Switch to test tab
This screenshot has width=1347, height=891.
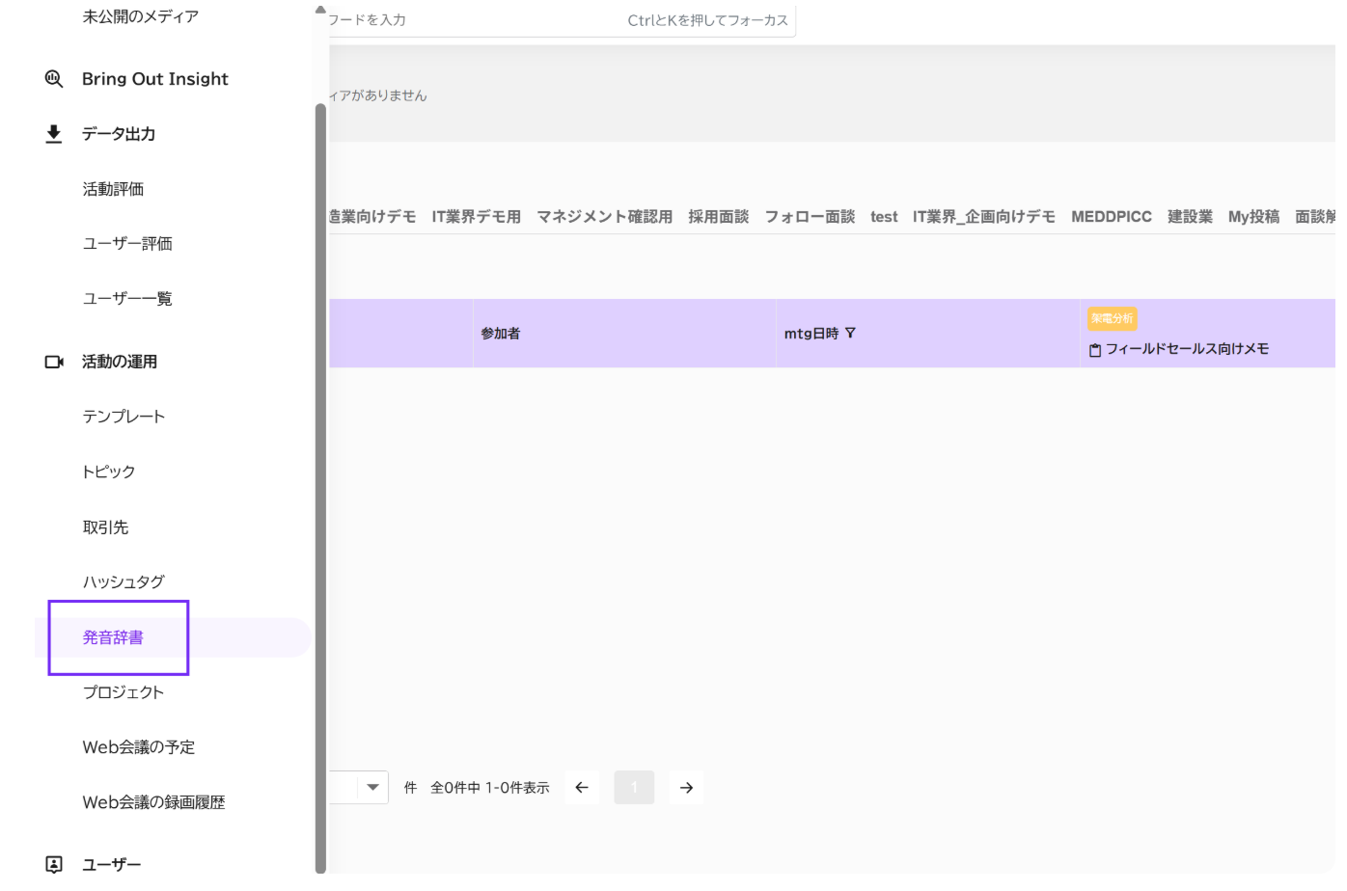pyautogui.click(x=884, y=217)
